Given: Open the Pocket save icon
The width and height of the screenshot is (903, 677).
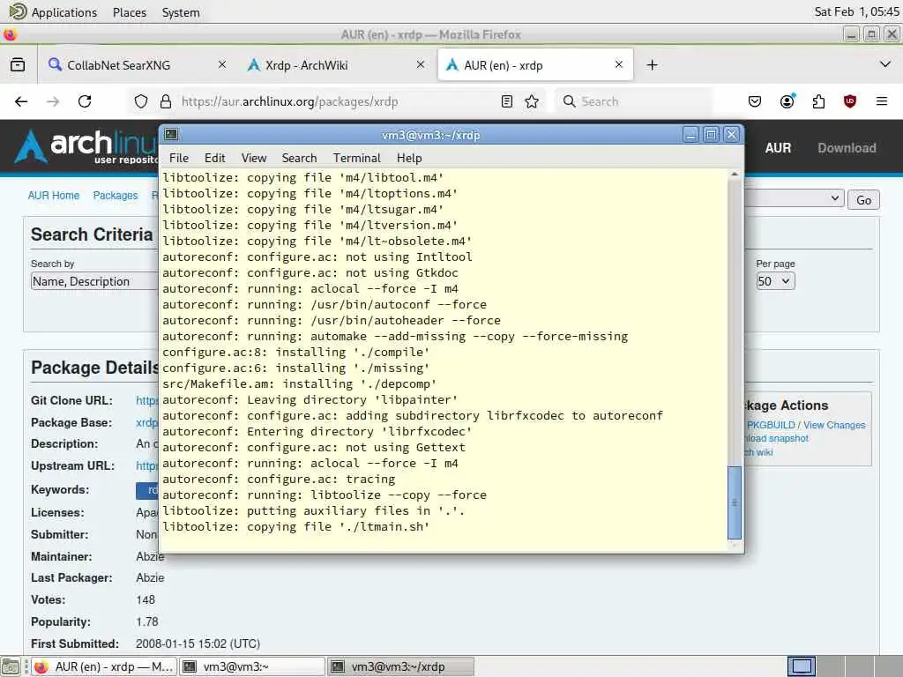Looking at the screenshot, I should [755, 101].
